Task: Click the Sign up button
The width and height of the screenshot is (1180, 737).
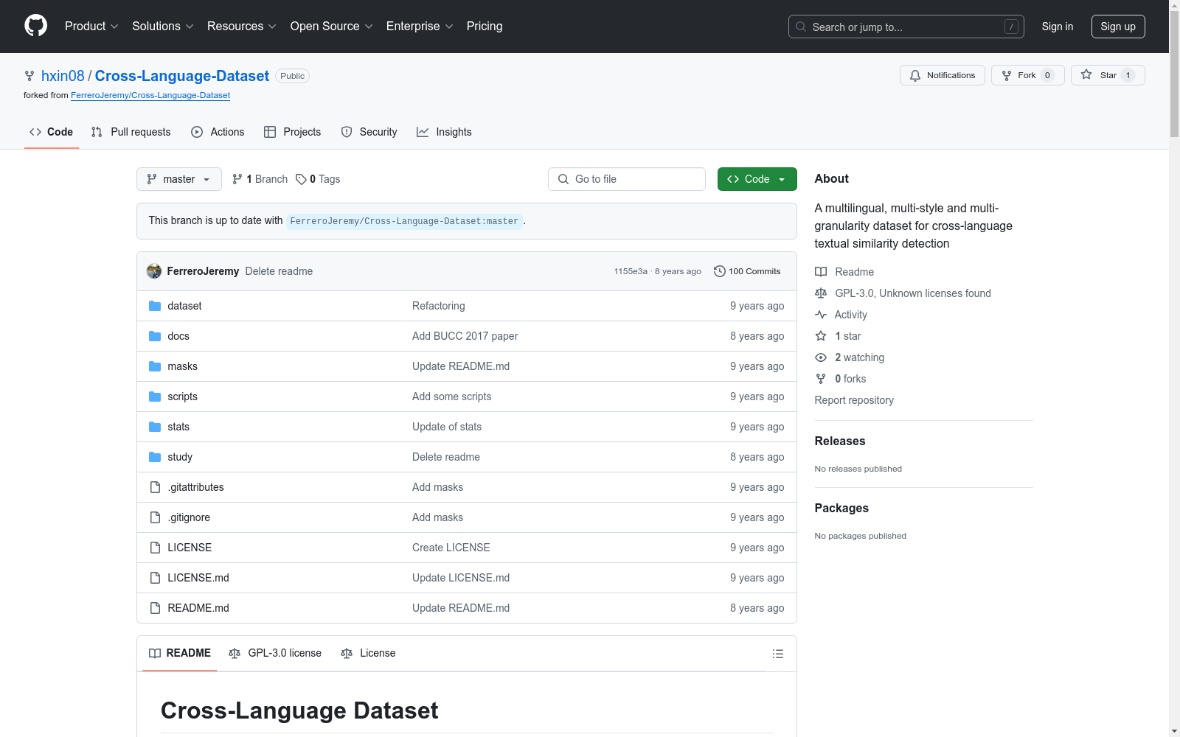Action: (1118, 27)
